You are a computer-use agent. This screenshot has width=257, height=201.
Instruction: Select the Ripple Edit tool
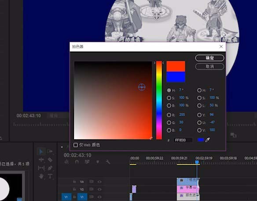(x=41, y=160)
